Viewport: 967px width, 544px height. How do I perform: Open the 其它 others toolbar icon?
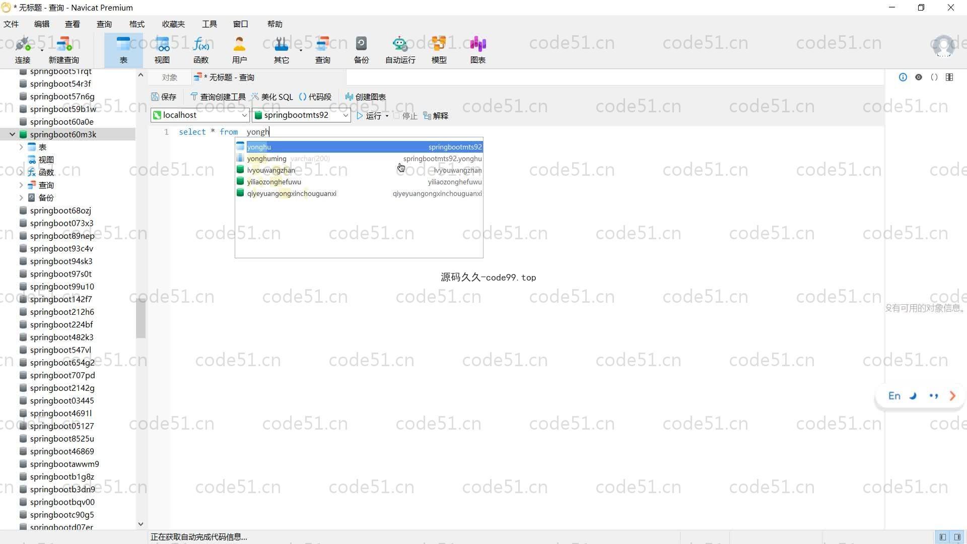(x=281, y=50)
